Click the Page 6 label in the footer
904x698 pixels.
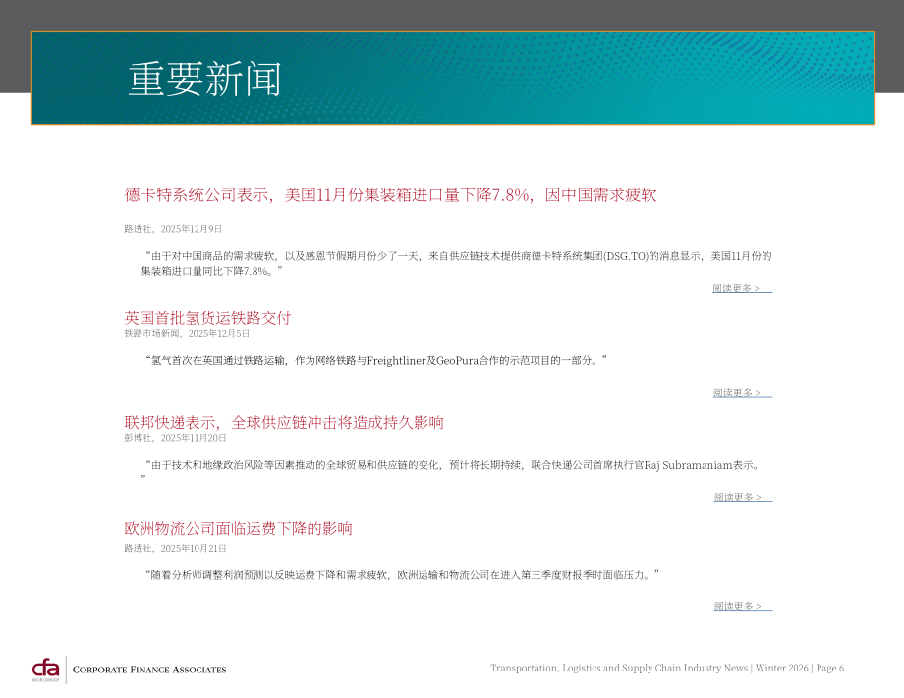coord(829,668)
